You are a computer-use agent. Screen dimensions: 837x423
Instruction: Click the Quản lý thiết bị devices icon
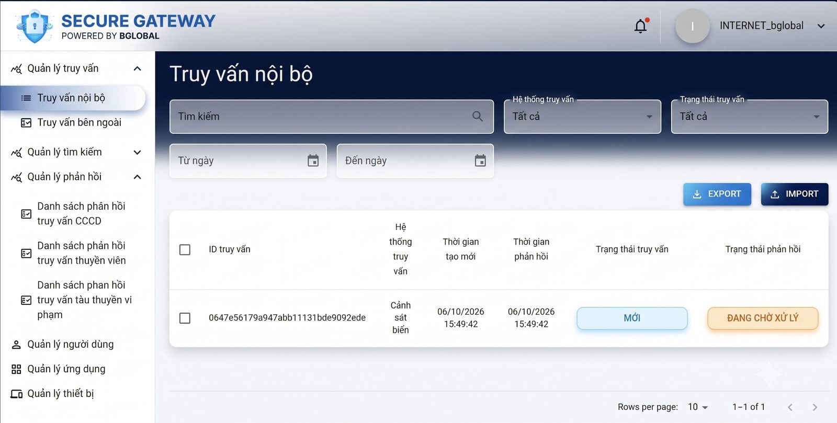coord(16,394)
